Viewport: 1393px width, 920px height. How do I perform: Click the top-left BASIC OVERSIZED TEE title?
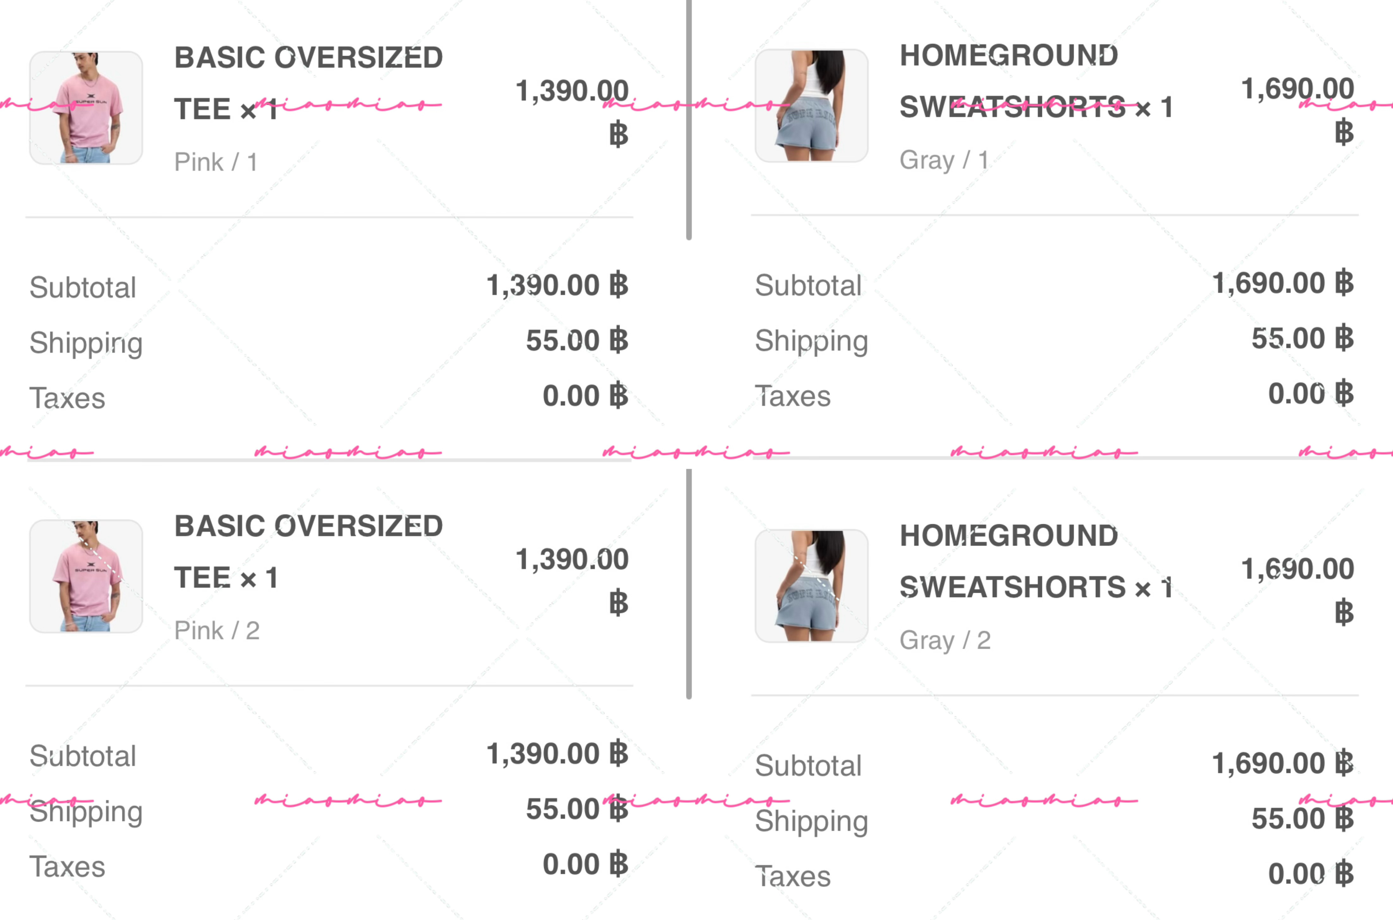309,83
